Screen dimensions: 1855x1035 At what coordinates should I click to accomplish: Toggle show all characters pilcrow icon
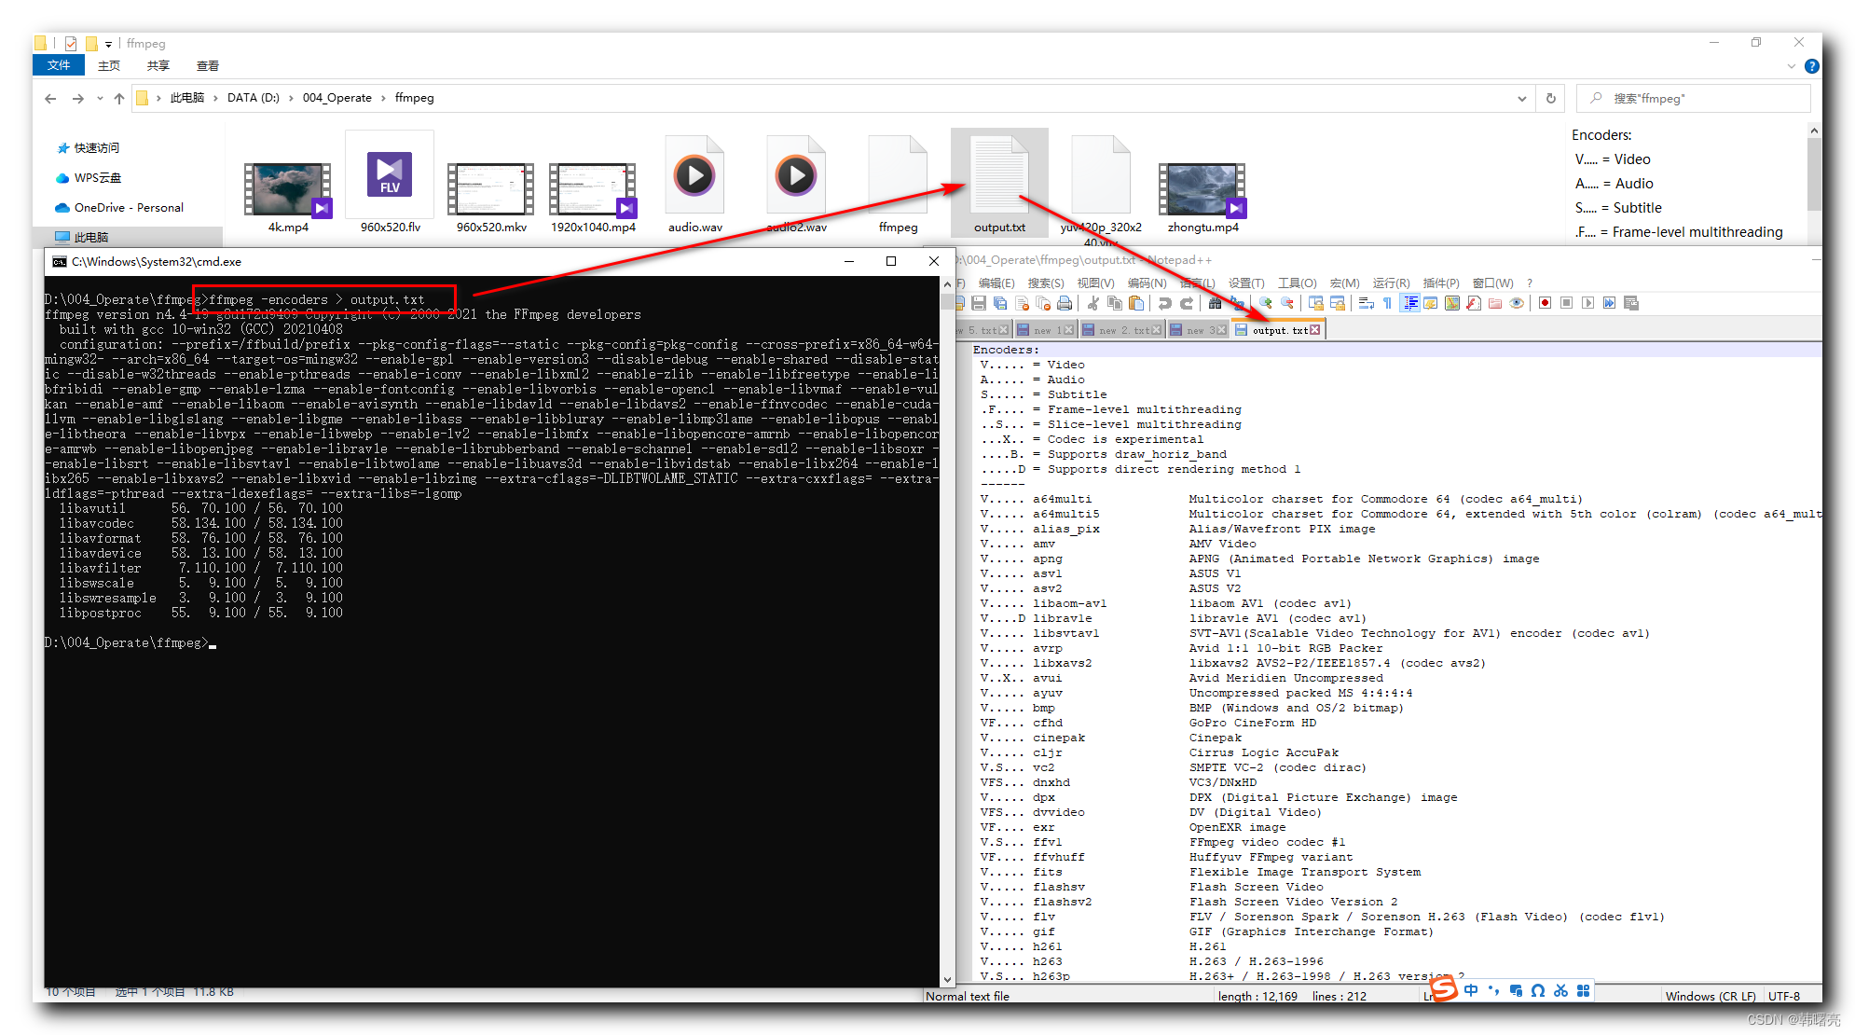click(1387, 303)
